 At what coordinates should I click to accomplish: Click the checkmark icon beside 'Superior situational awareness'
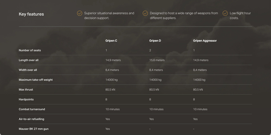[x=80, y=13]
